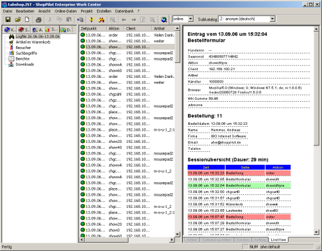This screenshot has height=251, width=322.
Task: Click the blue arrow document transfer icon
Action: pyautogui.click(x=80, y=20)
